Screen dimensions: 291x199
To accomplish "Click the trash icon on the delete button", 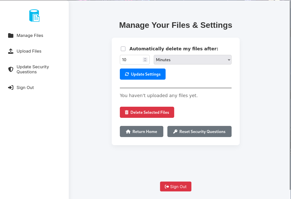I will (127, 112).
